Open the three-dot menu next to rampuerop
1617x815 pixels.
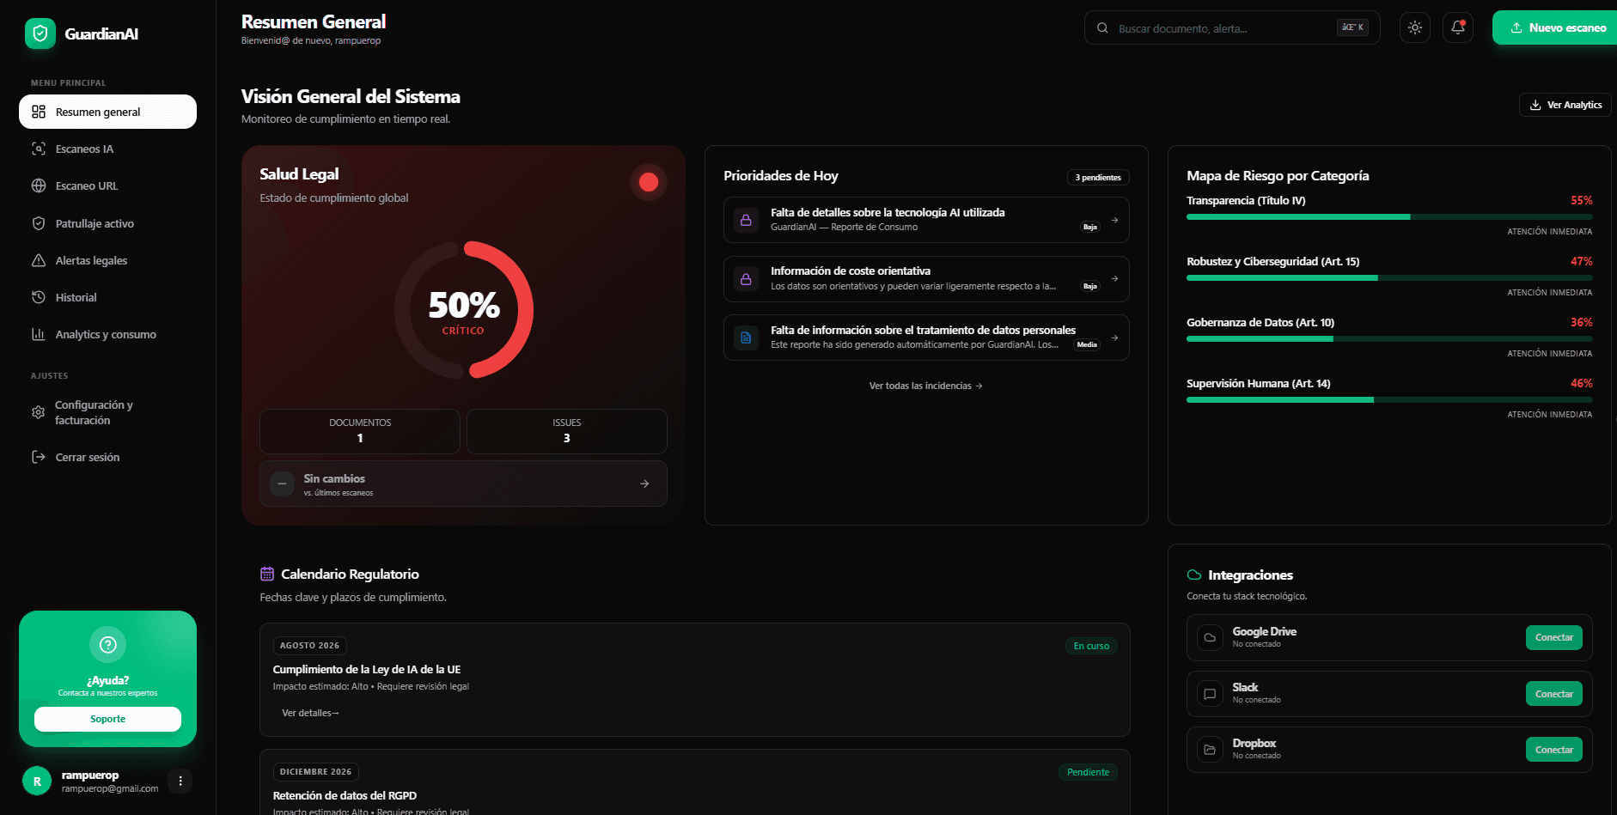180,781
